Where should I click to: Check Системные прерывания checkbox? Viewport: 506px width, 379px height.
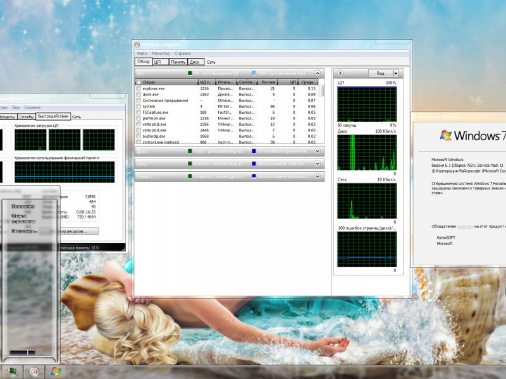[139, 100]
